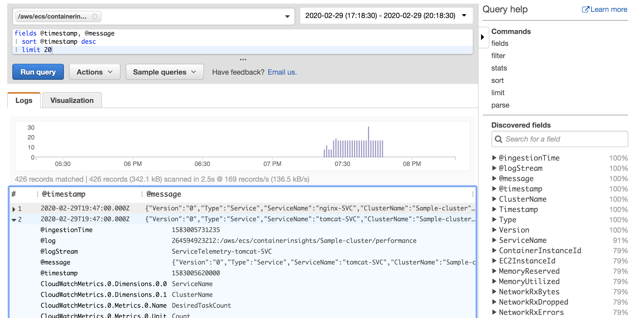Image resolution: width=632 pixels, height=318 pixels.
Task: Expand the ServiceName discovered field
Action: click(x=494, y=240)
